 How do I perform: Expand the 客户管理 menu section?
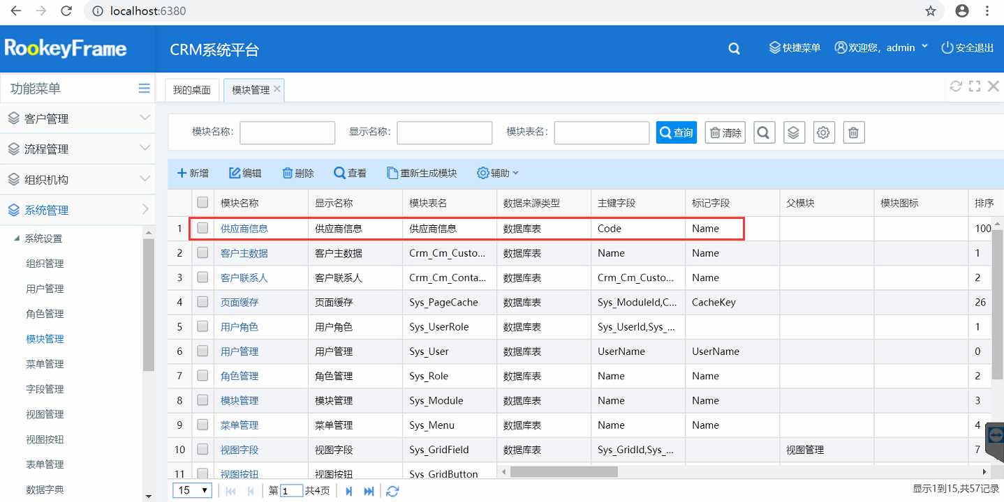point(77,119)
